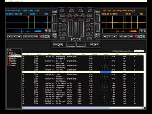The width and height of the screenshot is (152, 114).
Task: Toggle left channel high EQ kill box
Action: pos(60,26)
